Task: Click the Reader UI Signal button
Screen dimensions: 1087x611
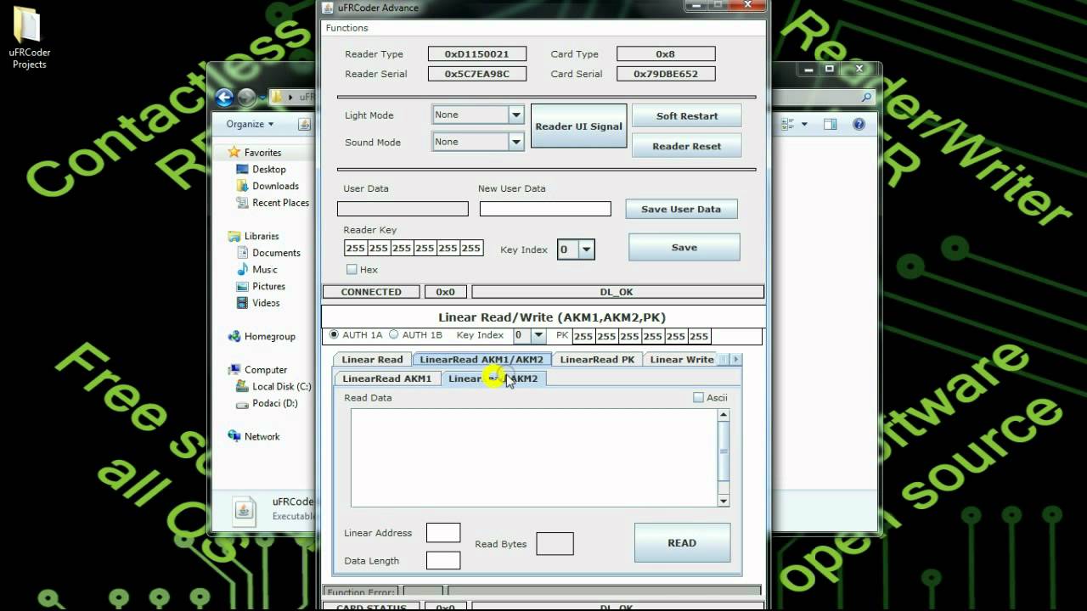Action: click(x=578, y=126)
